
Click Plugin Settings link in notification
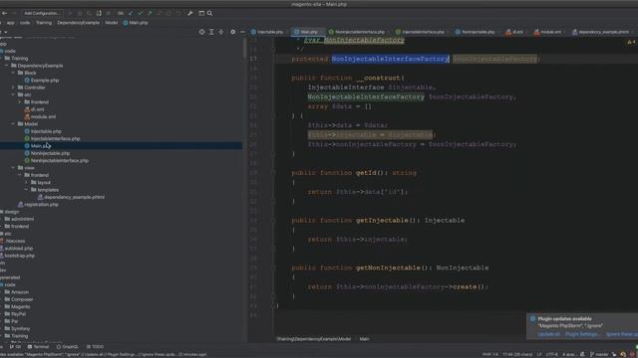[x=582, y=334]
